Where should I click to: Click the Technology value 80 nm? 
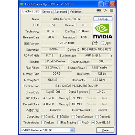51,31
